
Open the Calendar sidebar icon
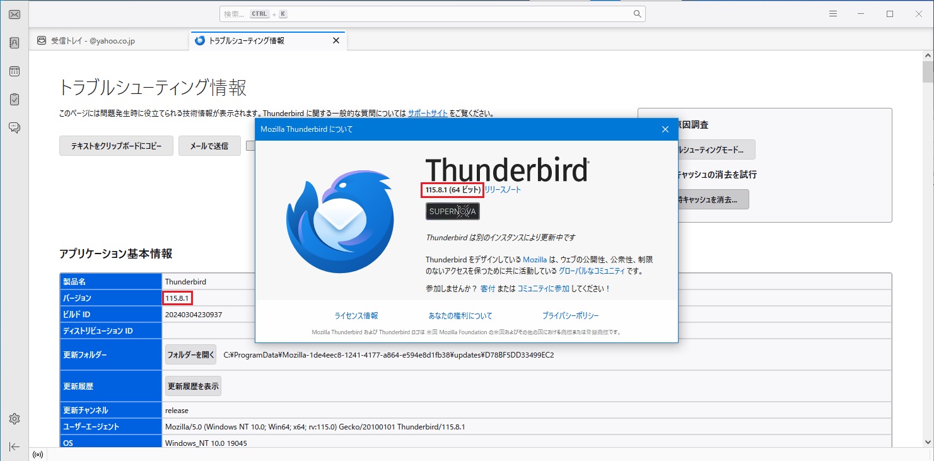15,71
